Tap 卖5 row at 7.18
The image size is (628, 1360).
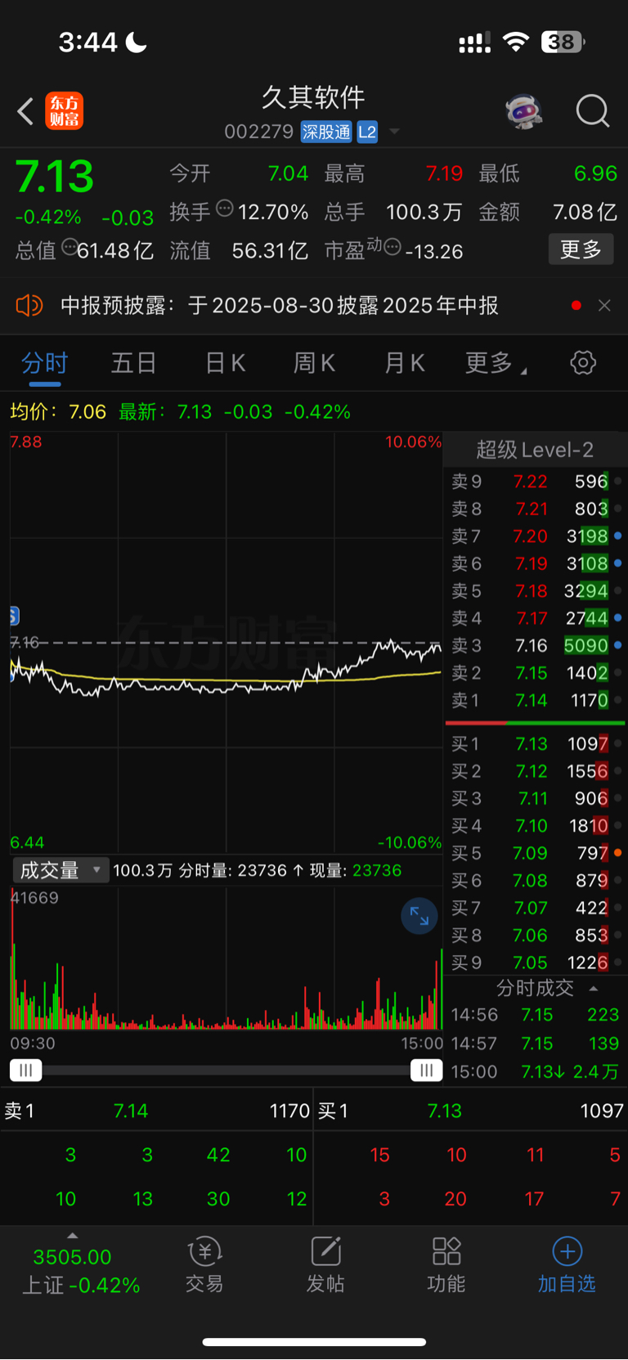535,590
